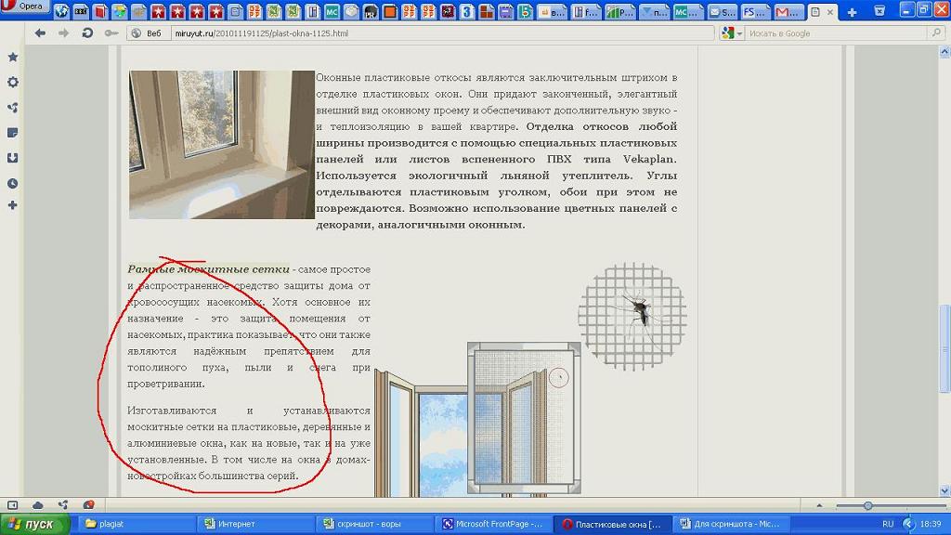Click the vertical scrollbar up arrow
The width and height of the screenshot is (951, 535).
[x=944, y=52]
